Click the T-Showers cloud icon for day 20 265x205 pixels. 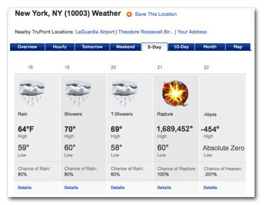(125, 93)
